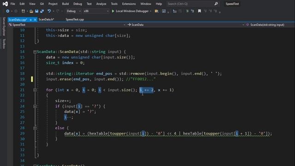Click "size_t" on line 16

53,63
